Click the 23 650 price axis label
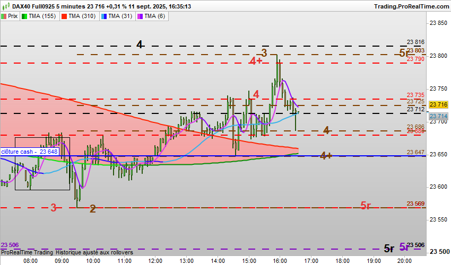Screen dimensions: 451x265 click(x=439, y=154)
